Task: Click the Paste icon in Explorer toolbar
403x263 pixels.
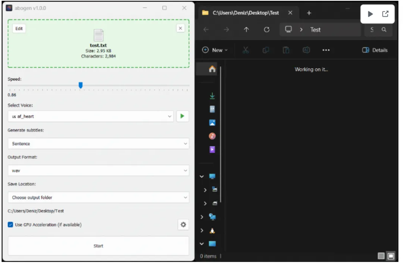Action: [x=286, y=50]
